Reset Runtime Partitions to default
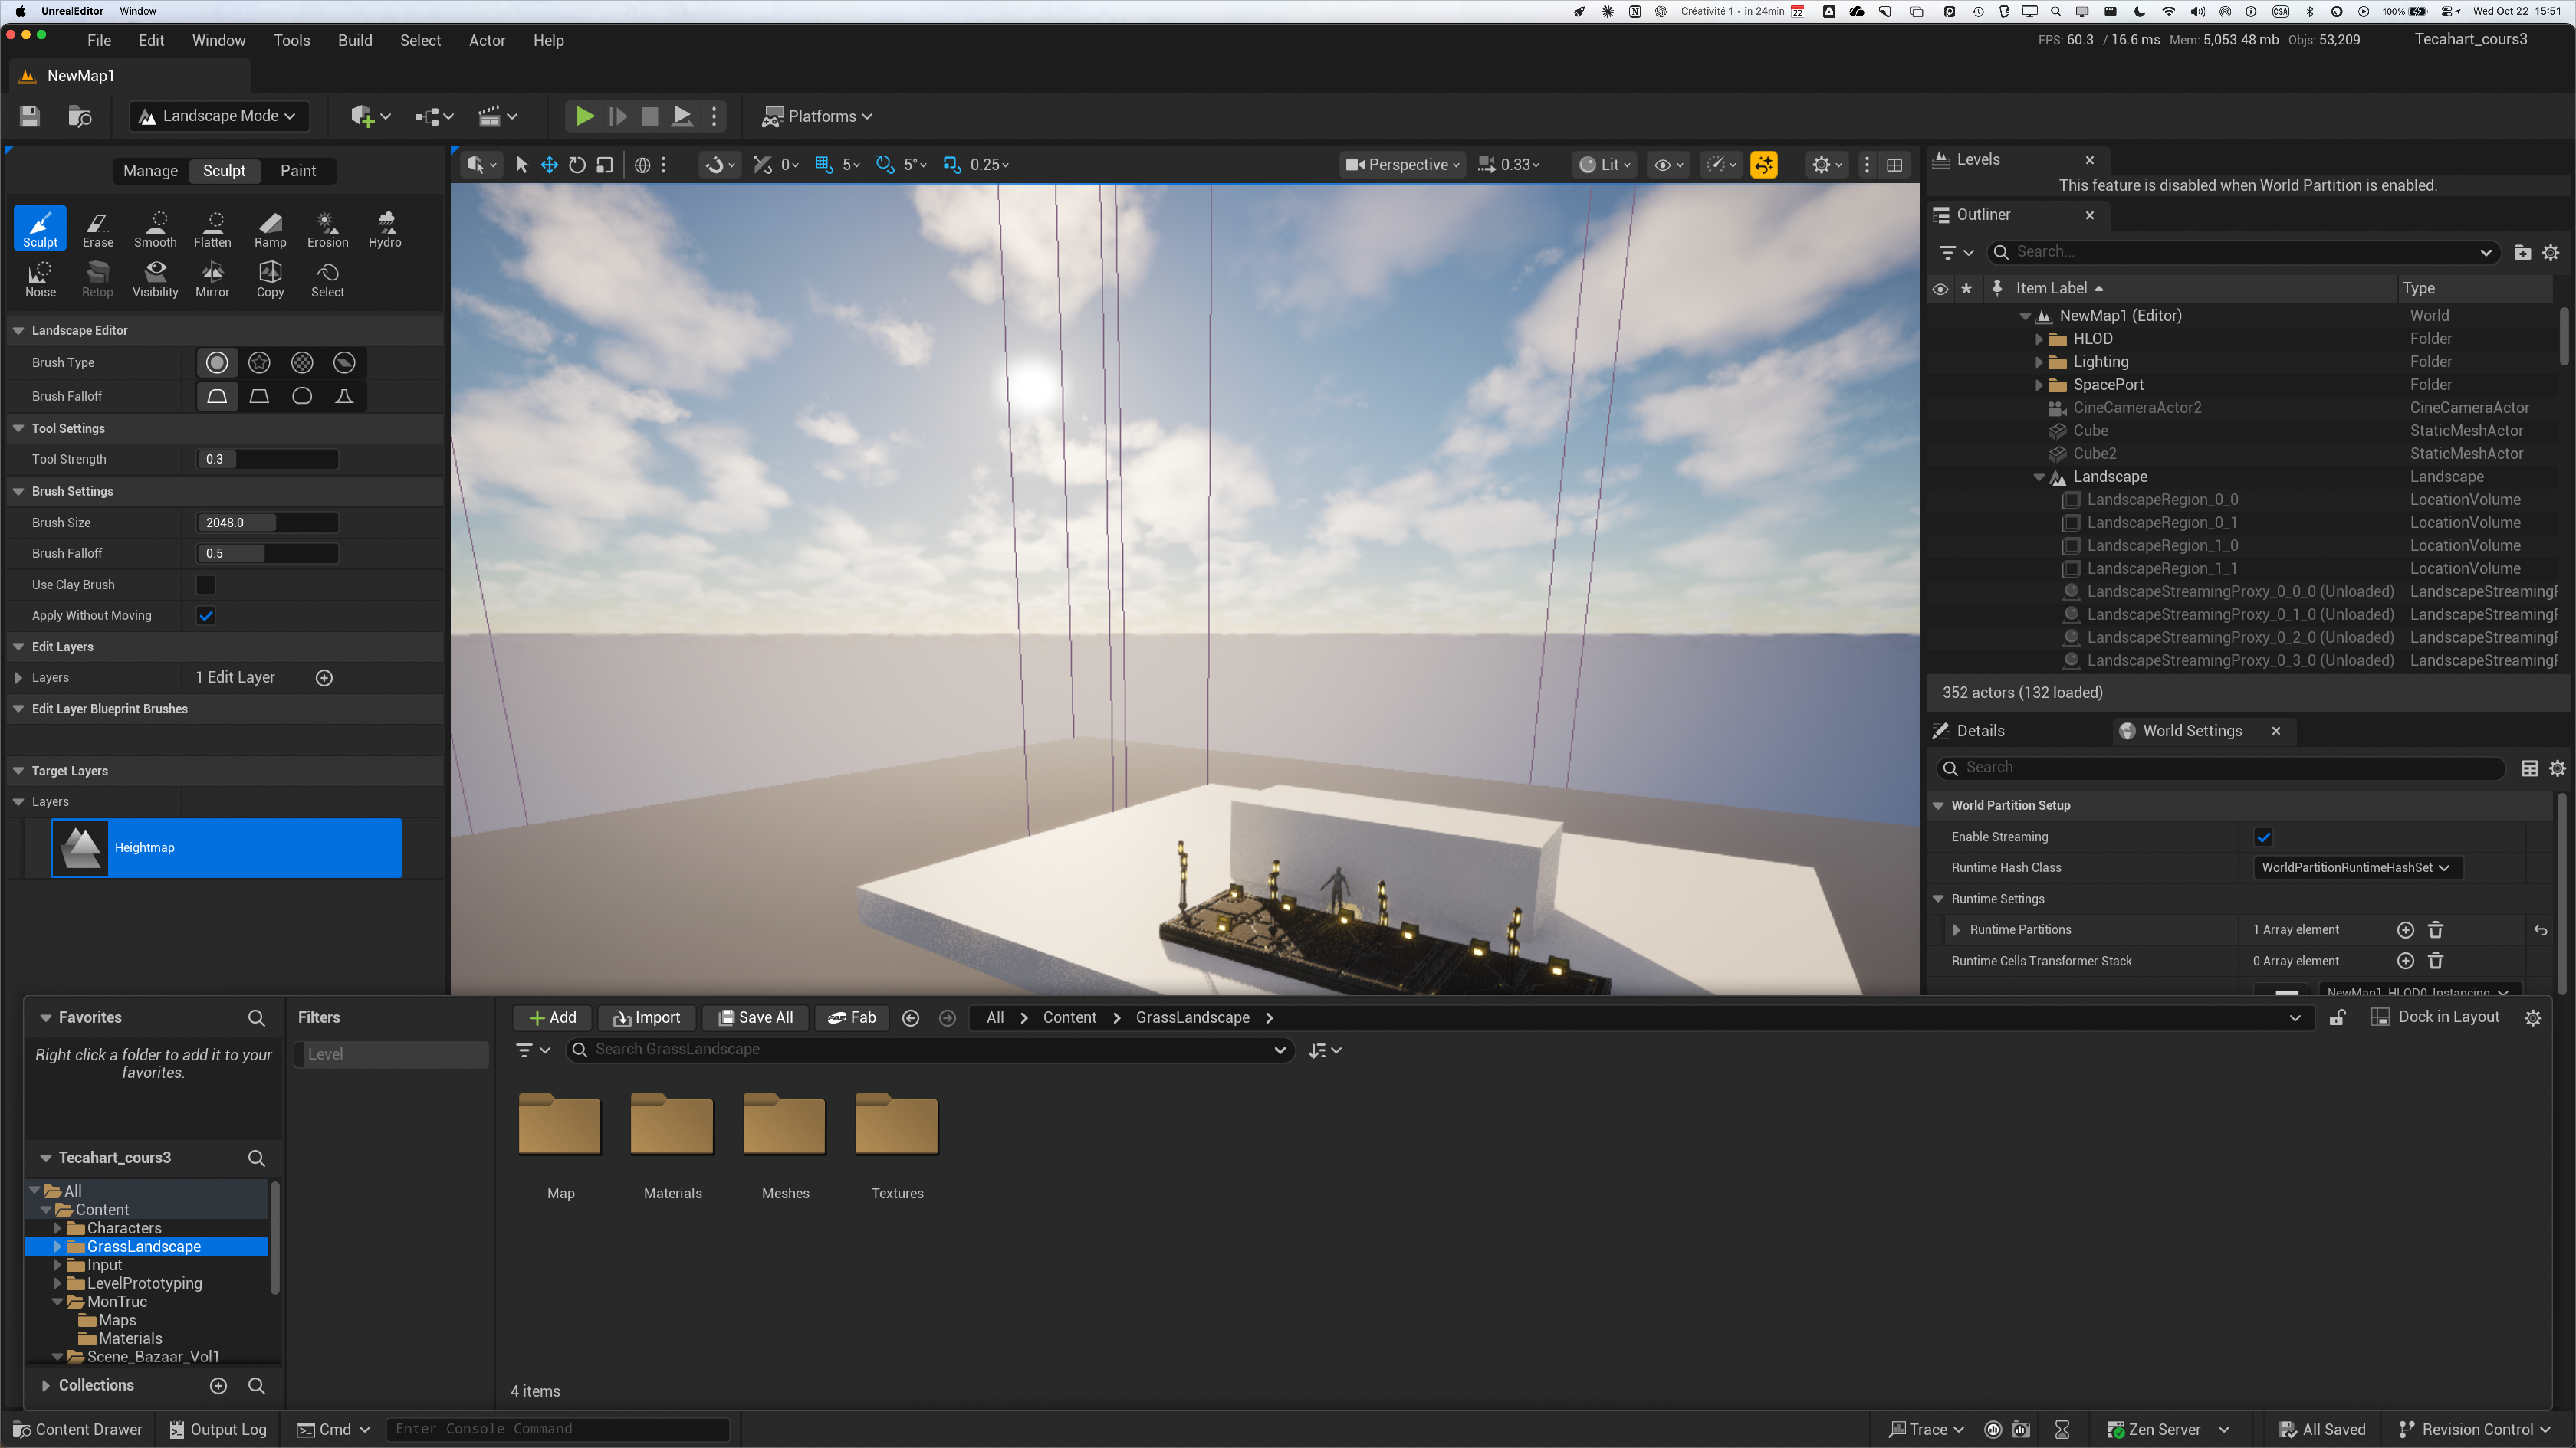This screenshot has height=1448, width=2576. pyautogui.click(x=2540, y=930)
